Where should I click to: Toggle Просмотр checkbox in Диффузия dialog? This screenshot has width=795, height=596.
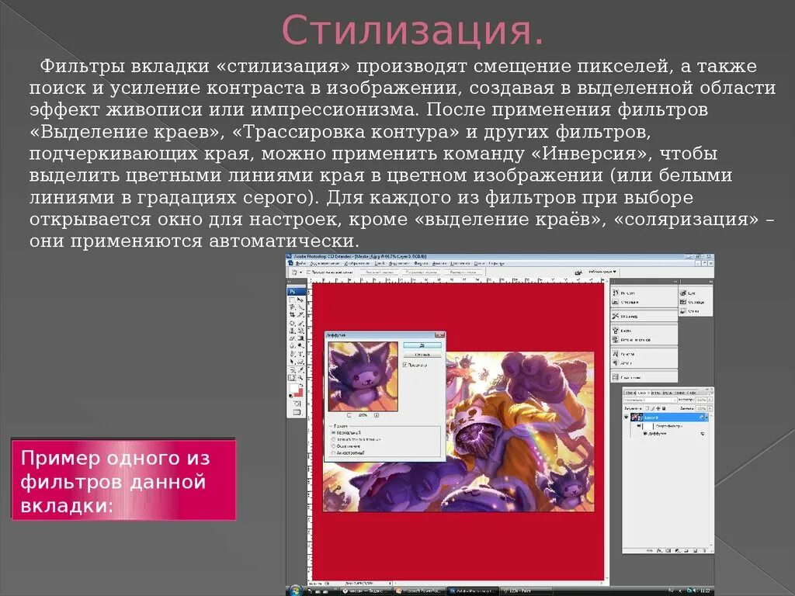click(x=405, y=365)
